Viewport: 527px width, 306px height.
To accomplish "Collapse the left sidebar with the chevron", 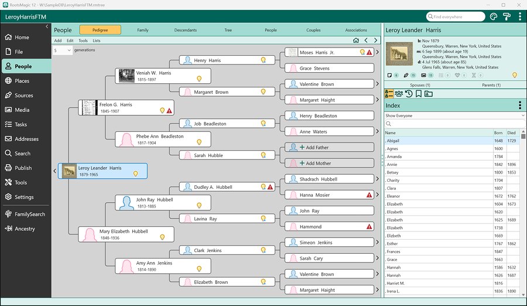I will [x=47, y=26].
